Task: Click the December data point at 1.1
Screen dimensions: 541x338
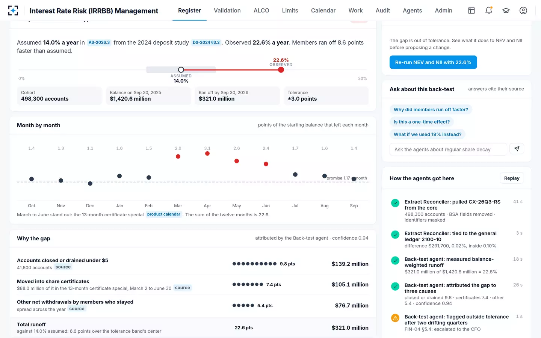Action: point(90,184)
